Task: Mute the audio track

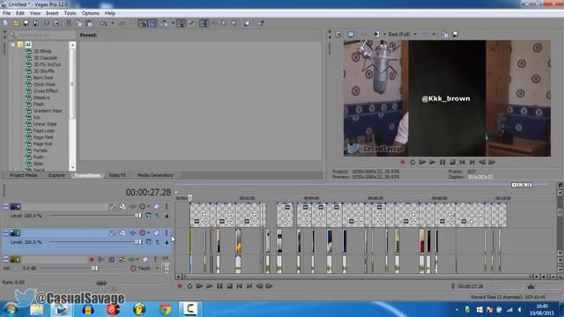Action: coord(145,259)
